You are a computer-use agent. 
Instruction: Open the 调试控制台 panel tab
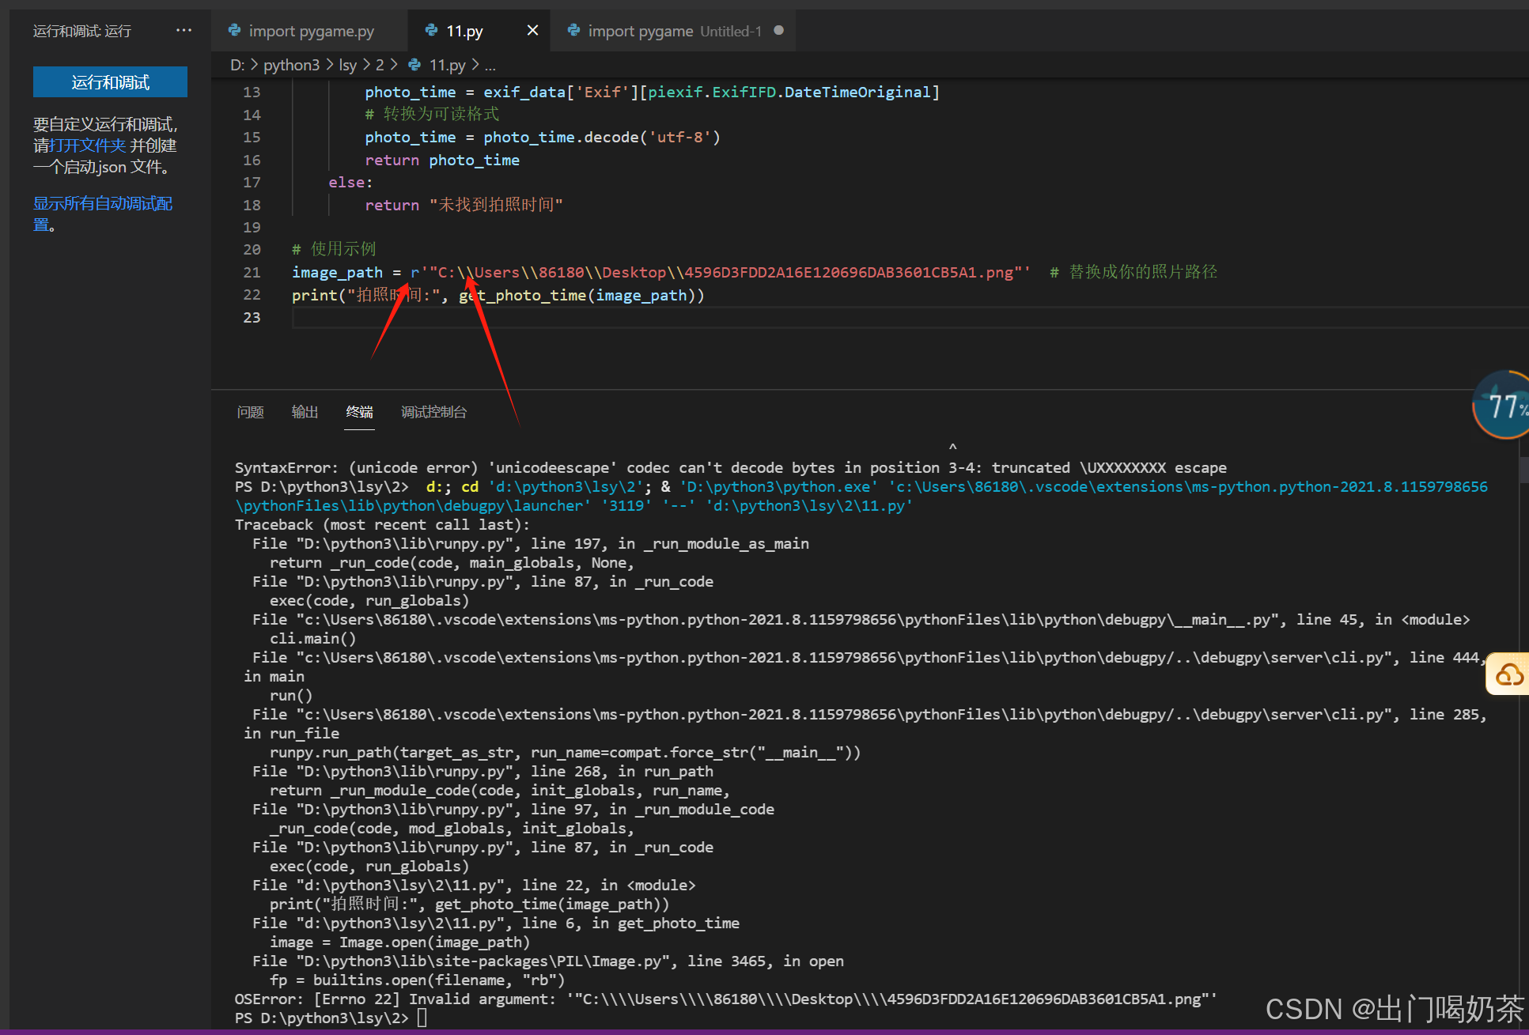pos(433,412)
